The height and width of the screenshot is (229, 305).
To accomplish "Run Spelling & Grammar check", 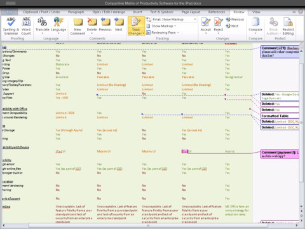I will 11,26.
